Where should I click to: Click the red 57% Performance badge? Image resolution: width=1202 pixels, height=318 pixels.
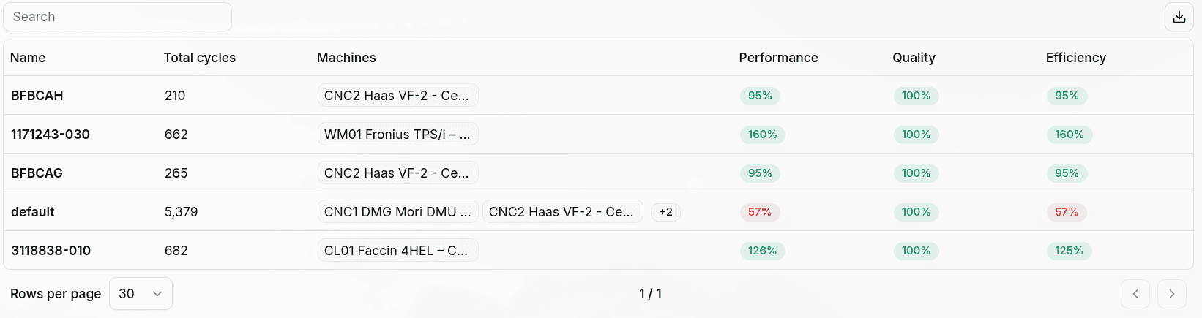[760, 212]
